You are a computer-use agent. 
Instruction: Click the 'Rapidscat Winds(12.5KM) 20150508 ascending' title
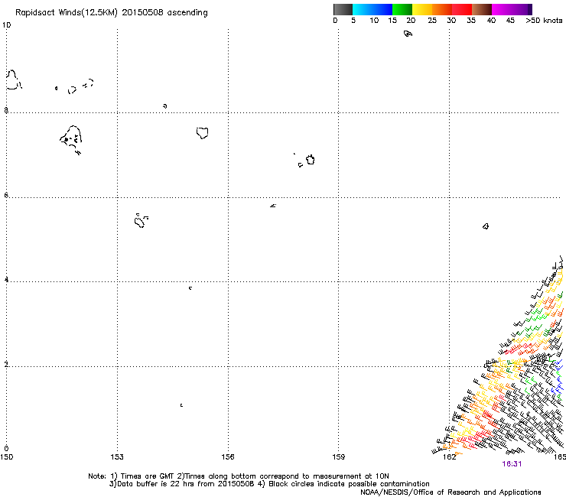(112, 13)
